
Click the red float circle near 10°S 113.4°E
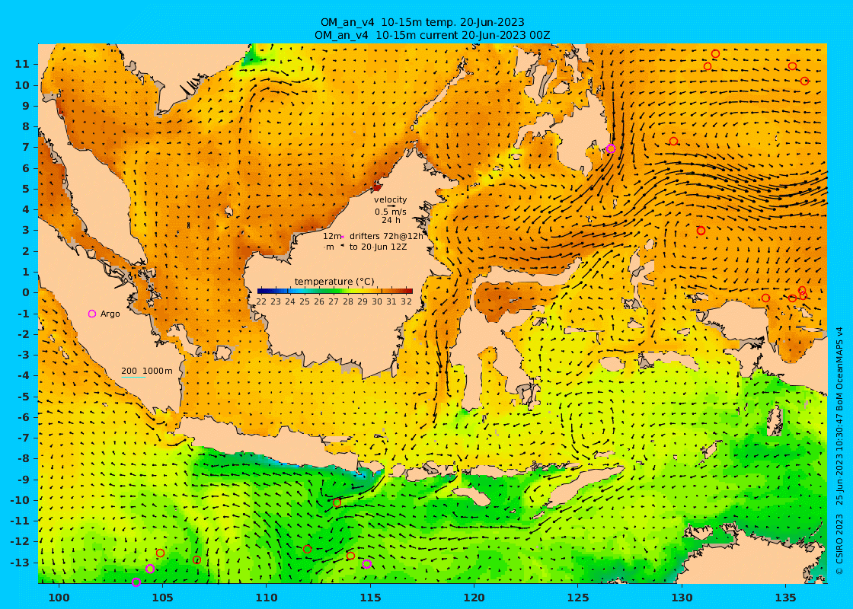pos(337,503)
